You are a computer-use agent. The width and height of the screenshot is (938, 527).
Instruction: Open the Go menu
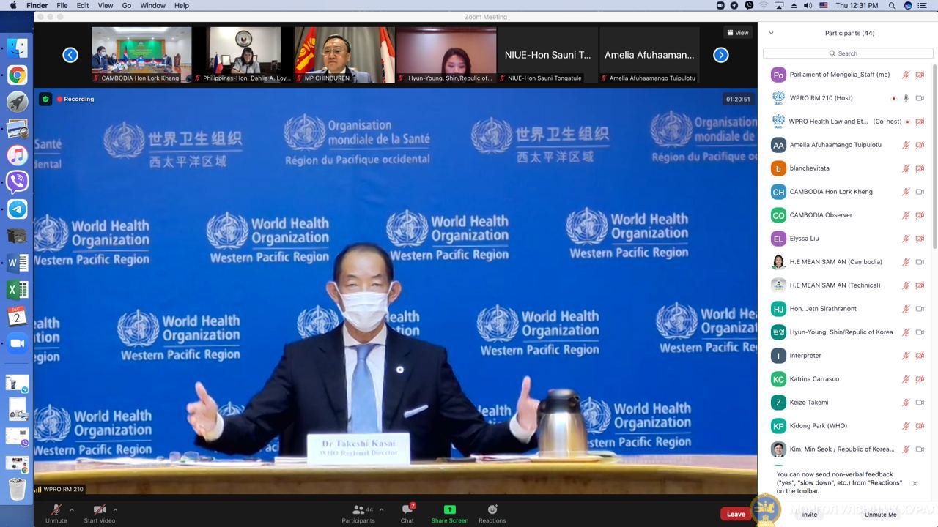127,5
